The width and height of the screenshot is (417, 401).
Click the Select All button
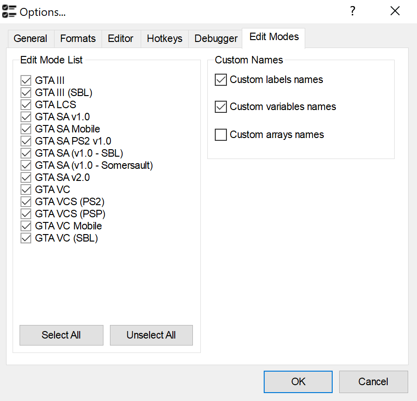pyautogui.click(x=61, y=335)
